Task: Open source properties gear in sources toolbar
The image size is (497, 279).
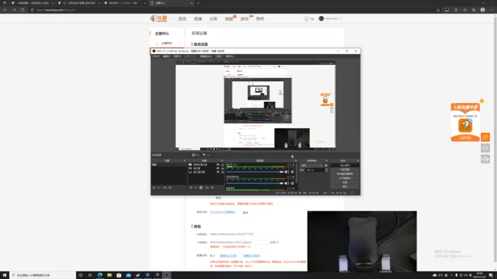Action: coord(201,188)
